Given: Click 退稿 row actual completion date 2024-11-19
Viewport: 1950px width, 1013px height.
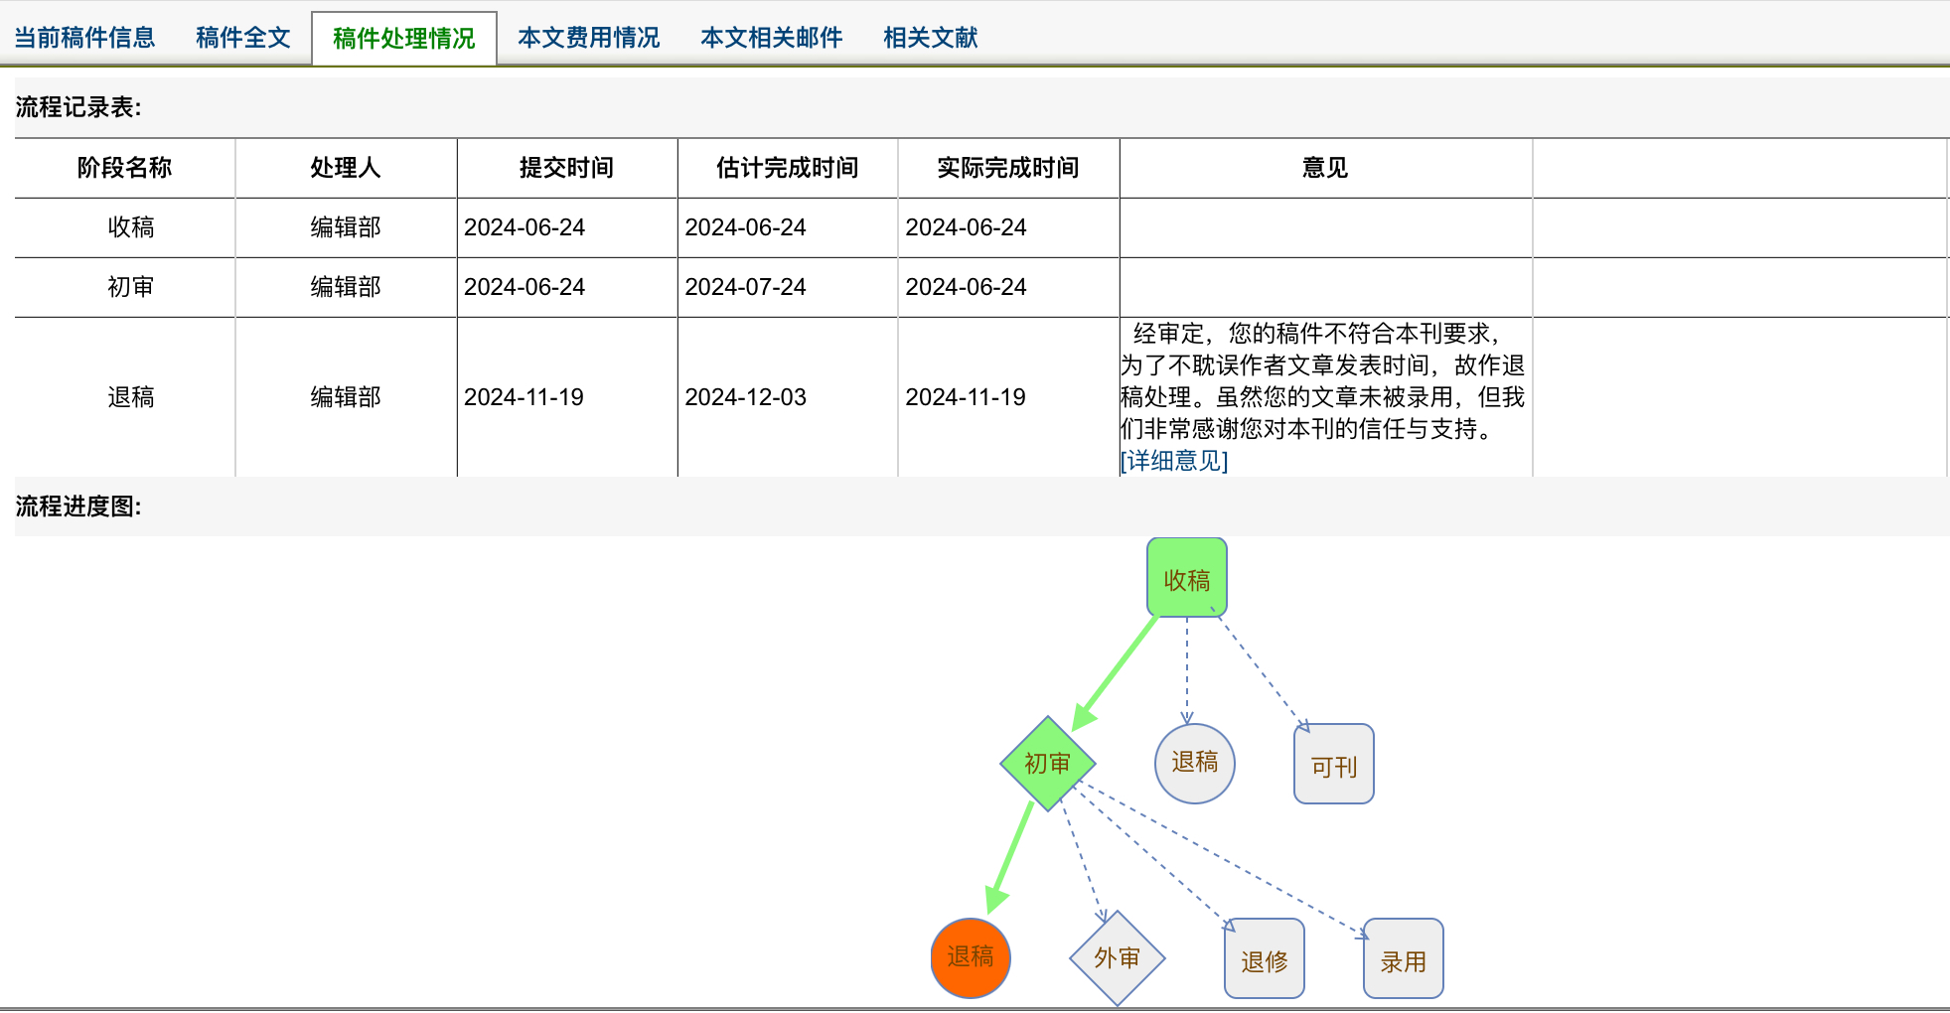Looking at the screenshot, I should (x=966, y=397).
